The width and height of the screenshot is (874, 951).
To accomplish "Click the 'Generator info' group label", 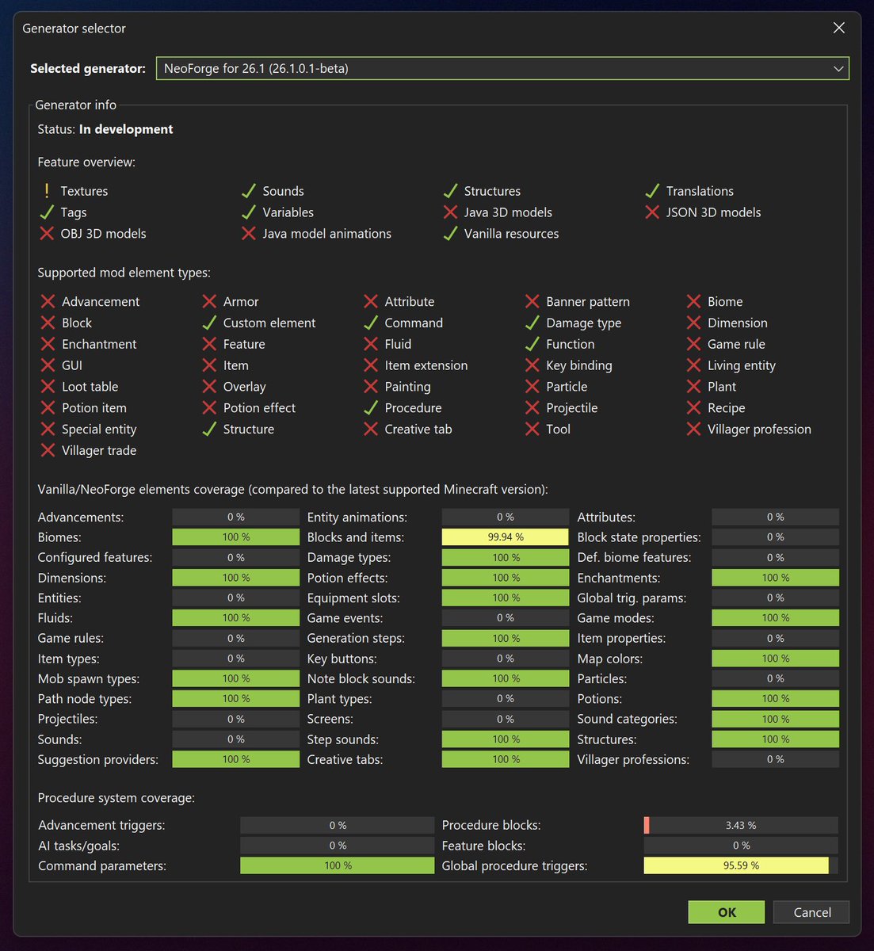I will pyautogui.click(x=76, y=105).
